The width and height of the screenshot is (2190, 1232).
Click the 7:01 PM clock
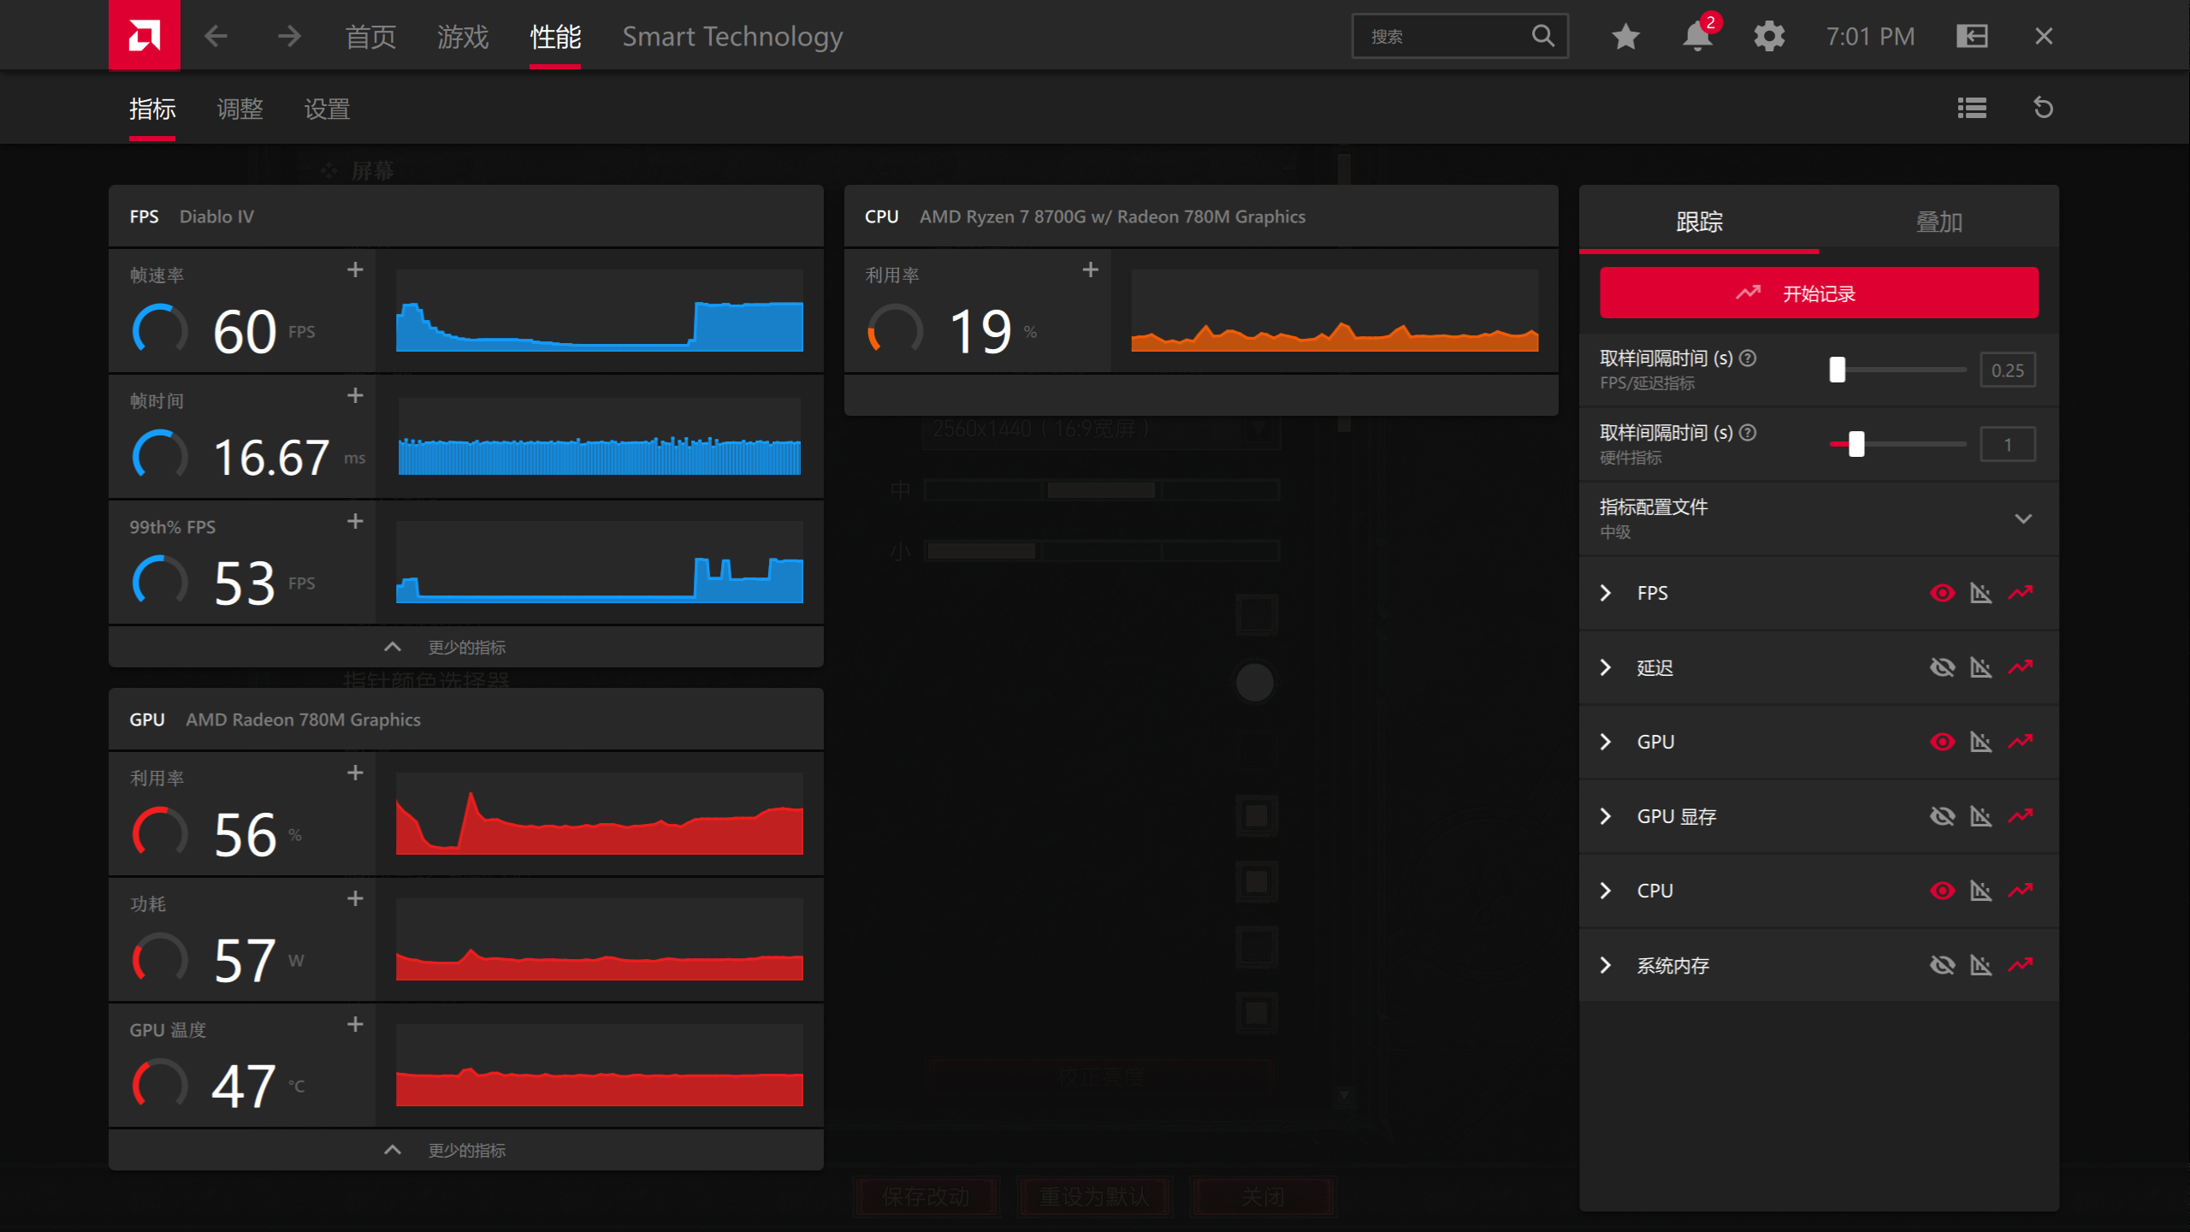click(1870, 36)
